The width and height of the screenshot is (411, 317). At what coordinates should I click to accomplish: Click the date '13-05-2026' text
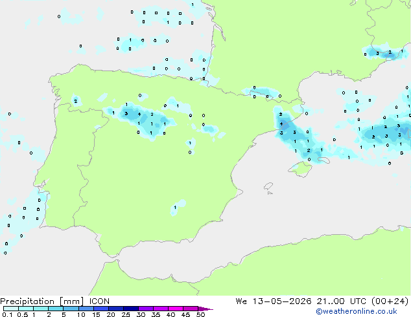pos(282,301)
